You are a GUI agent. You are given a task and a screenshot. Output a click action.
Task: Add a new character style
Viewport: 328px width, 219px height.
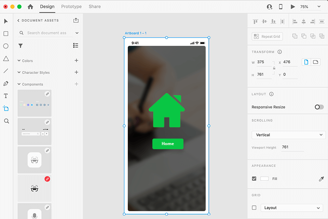click(76, 72)
